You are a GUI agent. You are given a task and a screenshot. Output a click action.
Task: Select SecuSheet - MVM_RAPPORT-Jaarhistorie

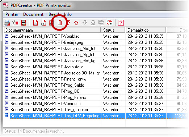tap(47, 67)
